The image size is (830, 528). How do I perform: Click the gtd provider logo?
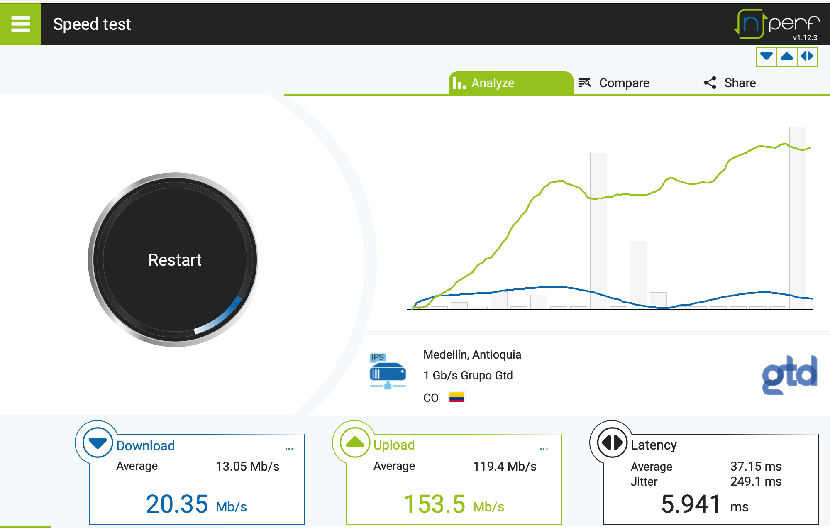pyautogui.click(x=789, y=375)
